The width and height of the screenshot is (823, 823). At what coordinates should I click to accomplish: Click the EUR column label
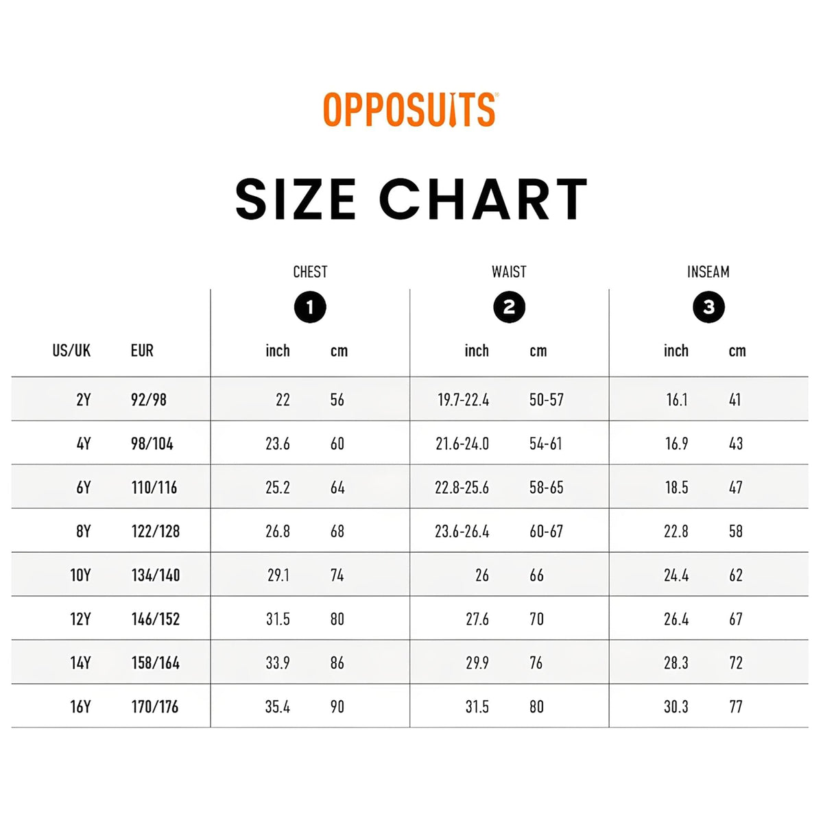[x=142, y=350]
